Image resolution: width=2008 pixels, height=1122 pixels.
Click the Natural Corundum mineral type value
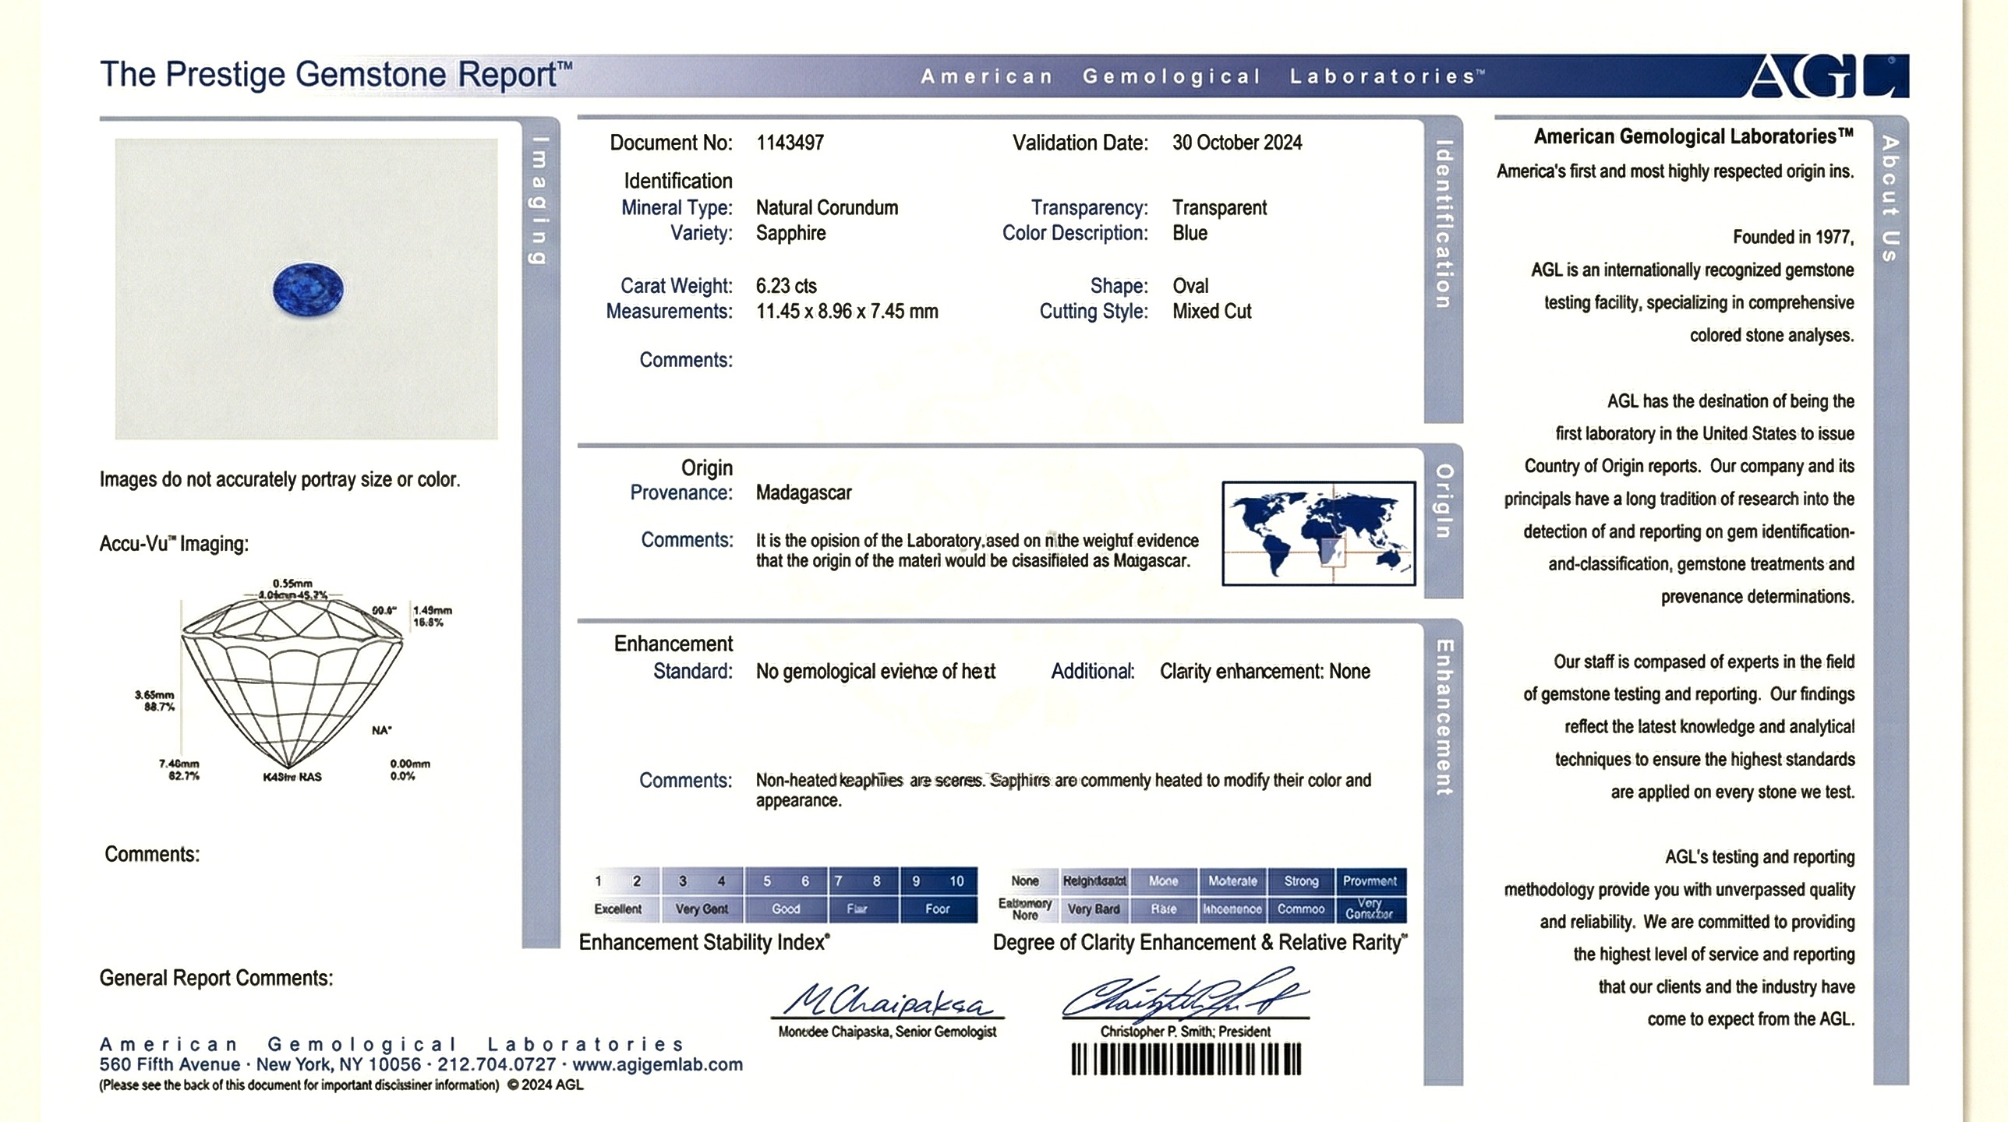827,208
